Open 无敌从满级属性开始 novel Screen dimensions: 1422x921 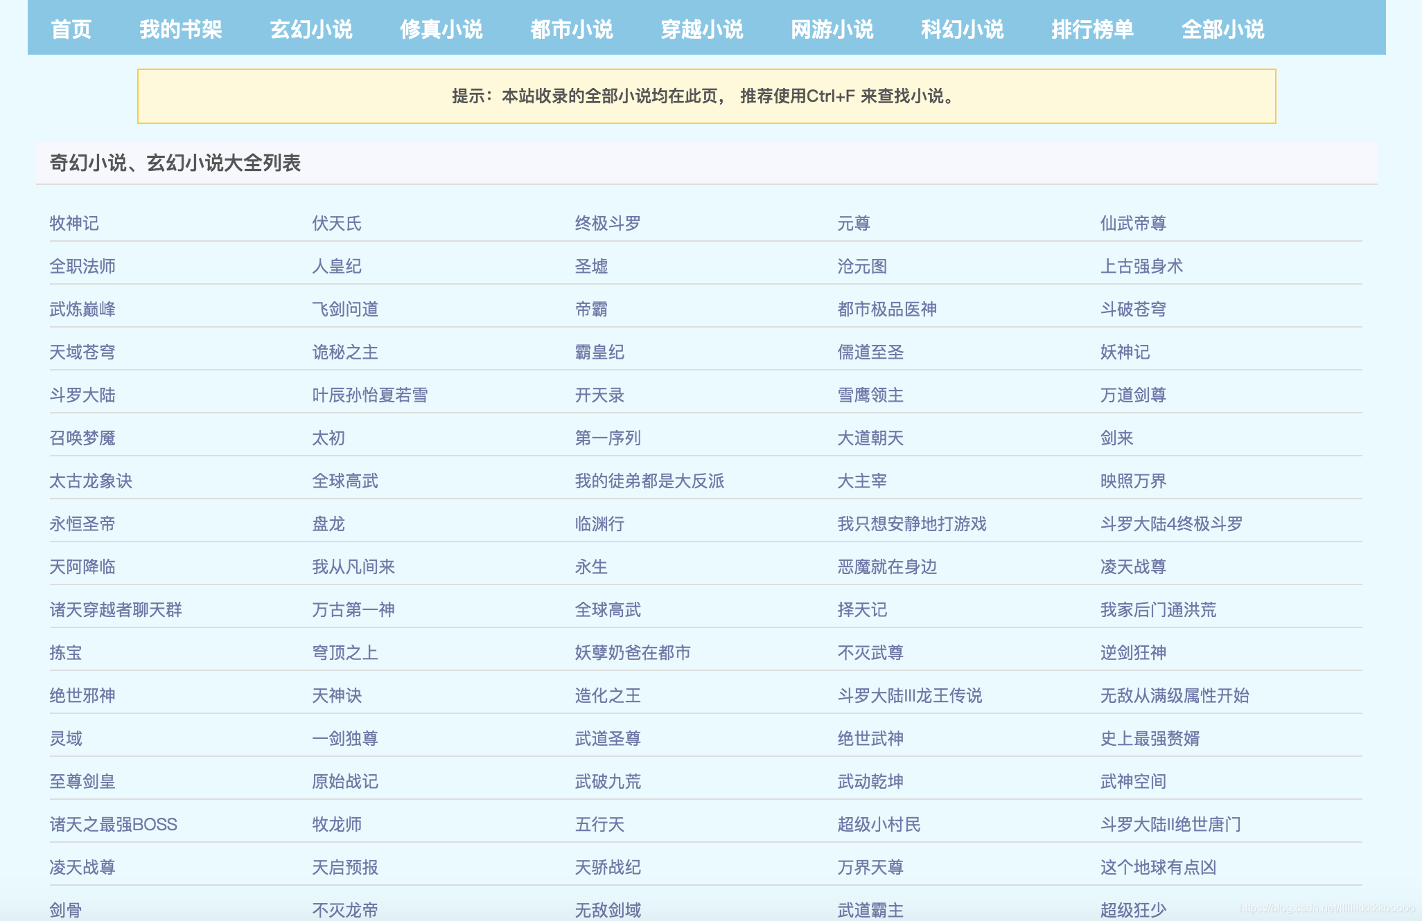click(1175, 695)
